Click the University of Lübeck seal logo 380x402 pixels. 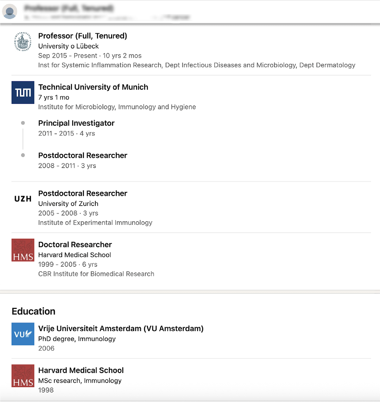23,41
